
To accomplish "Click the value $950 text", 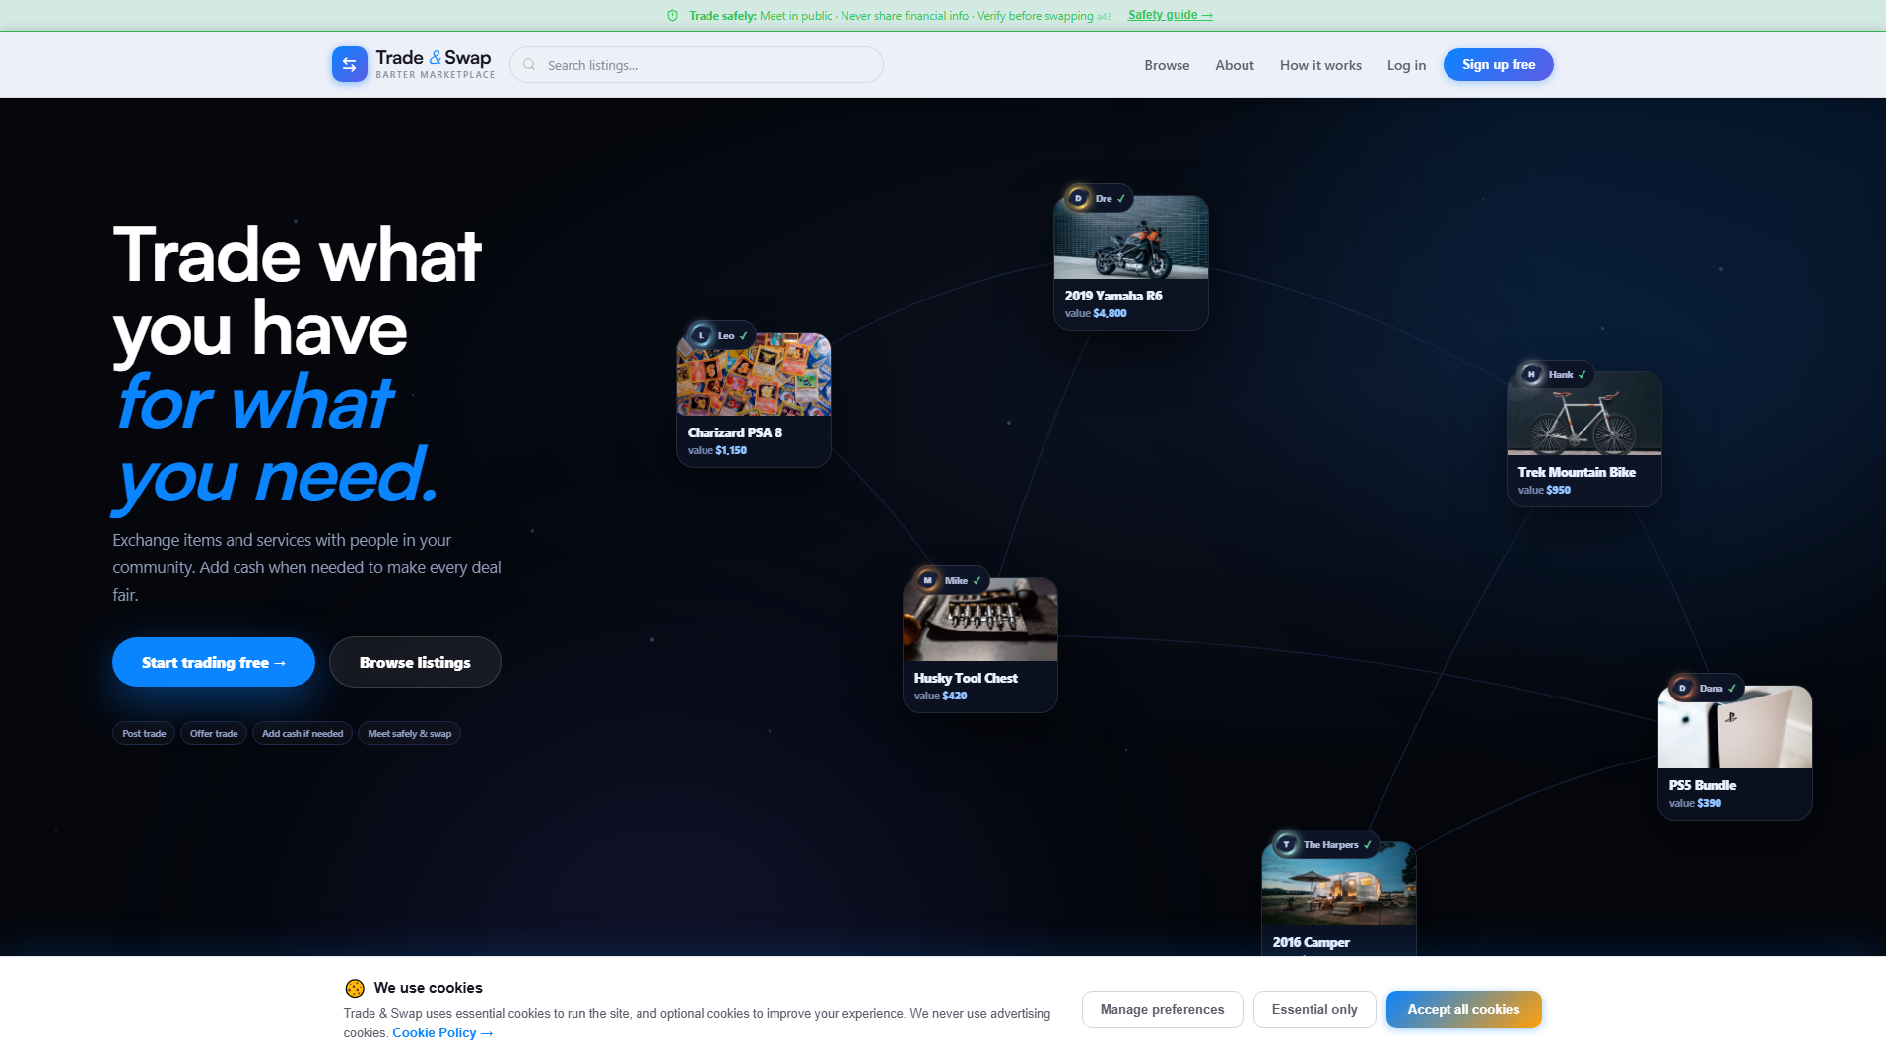I will 1544,490.
